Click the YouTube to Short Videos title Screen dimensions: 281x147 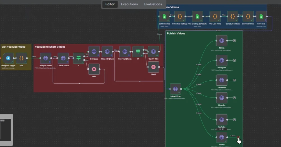pyautogui.click(x=50, y=47)
